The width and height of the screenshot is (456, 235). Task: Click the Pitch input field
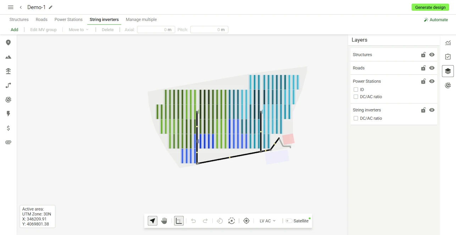pos(209,30)
